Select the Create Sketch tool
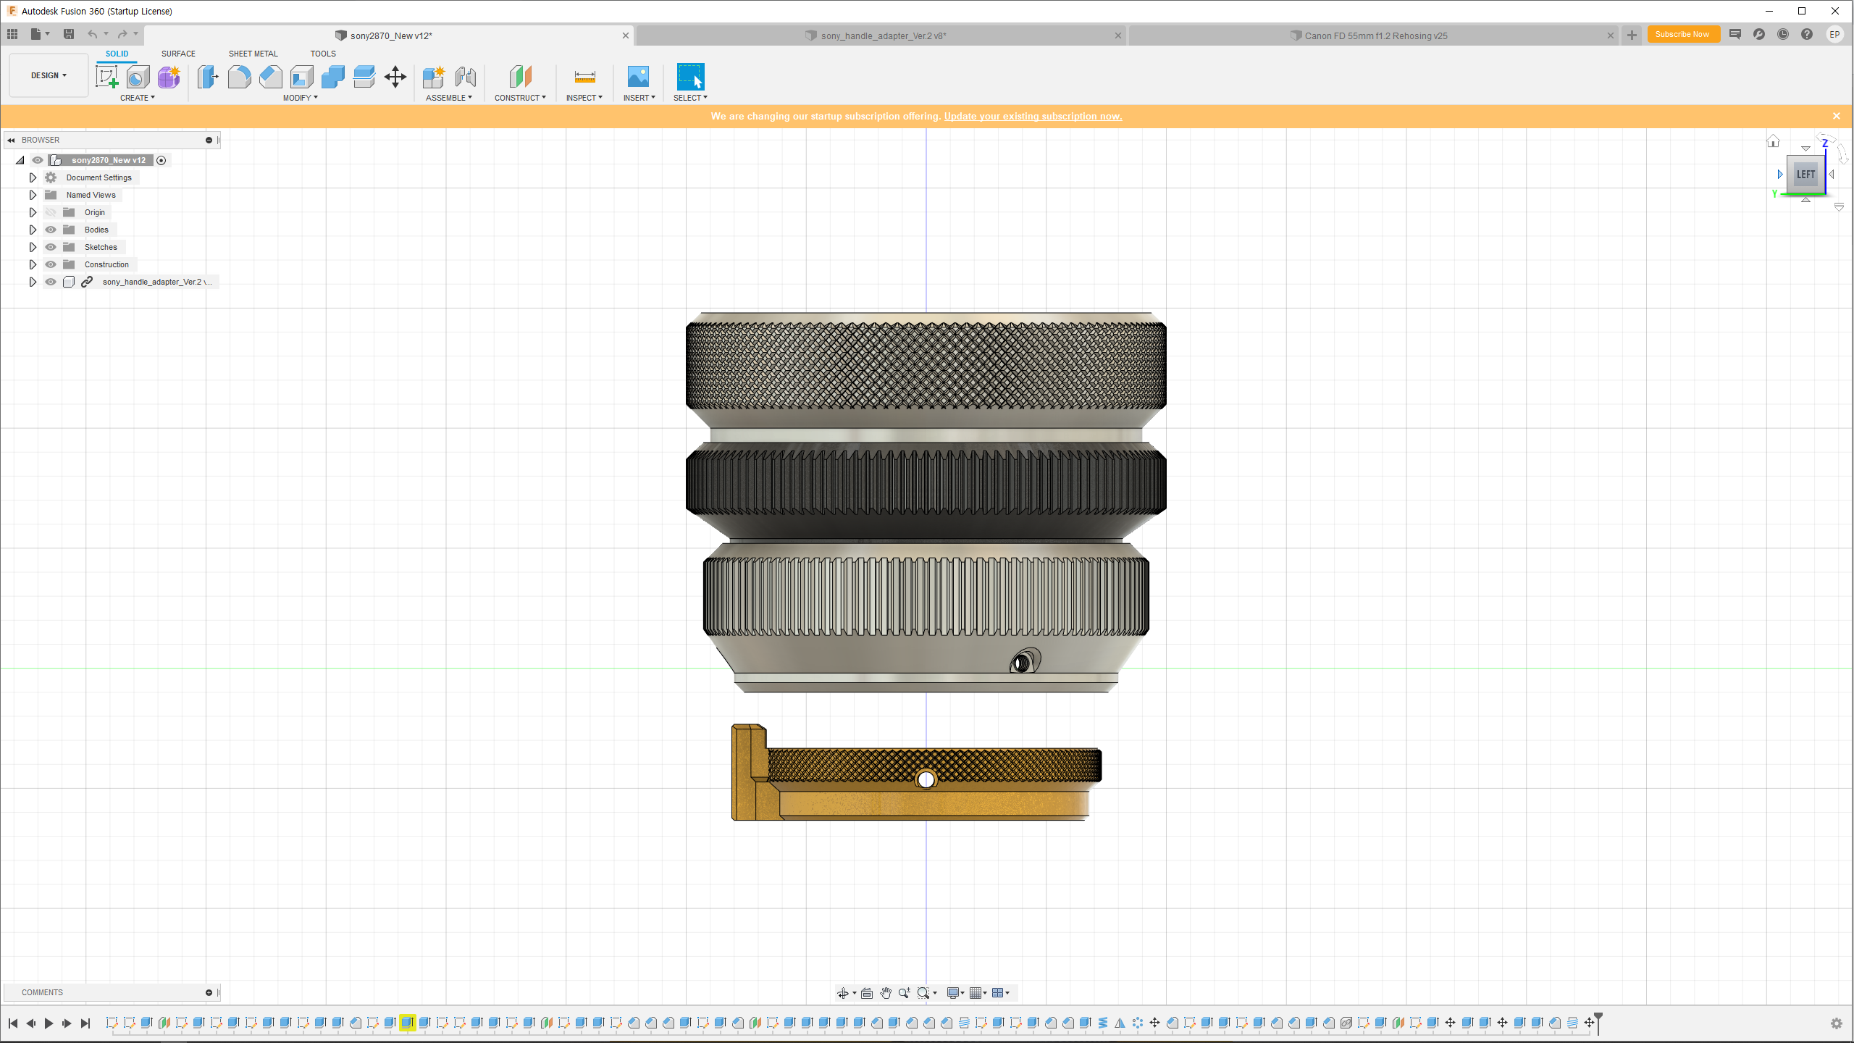 click(x=107, y=76)
